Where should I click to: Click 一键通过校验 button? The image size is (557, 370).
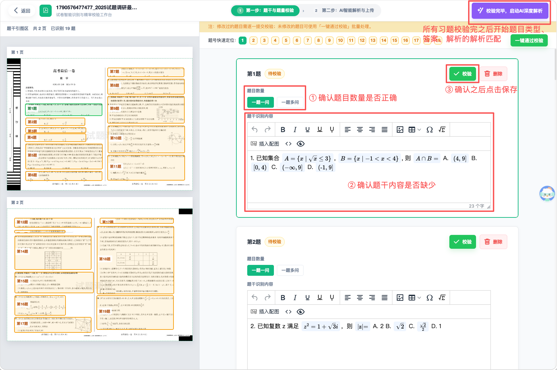coord(529,41)
